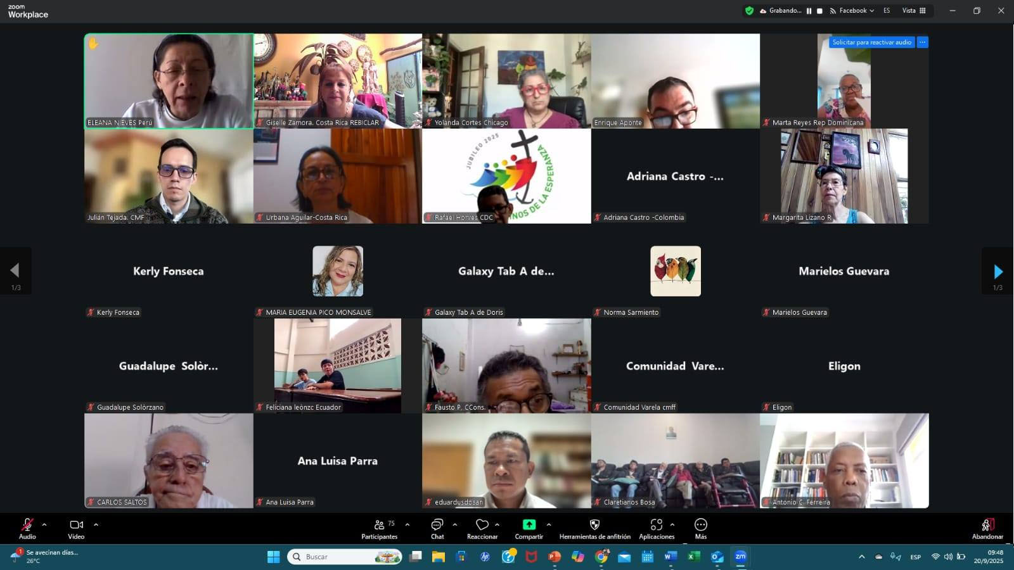Go to next page of participants

click(x=998, y=272)
